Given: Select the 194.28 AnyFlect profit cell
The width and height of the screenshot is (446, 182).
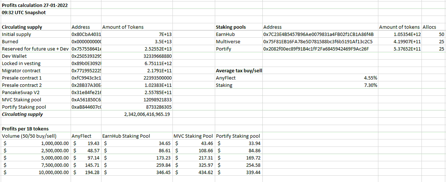Looking at the screenshot, I should click(x=92, y=172).
